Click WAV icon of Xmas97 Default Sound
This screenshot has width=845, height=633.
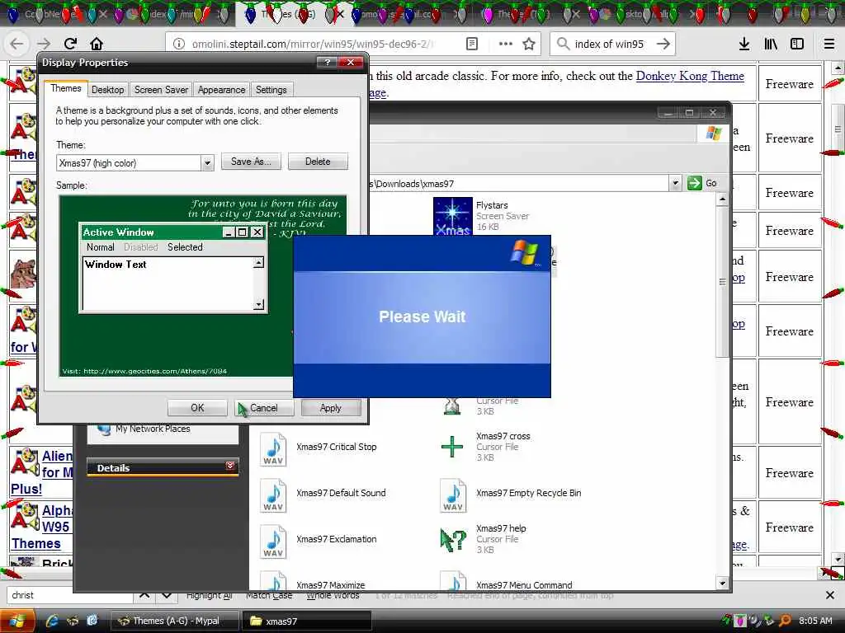pos(273,495)
